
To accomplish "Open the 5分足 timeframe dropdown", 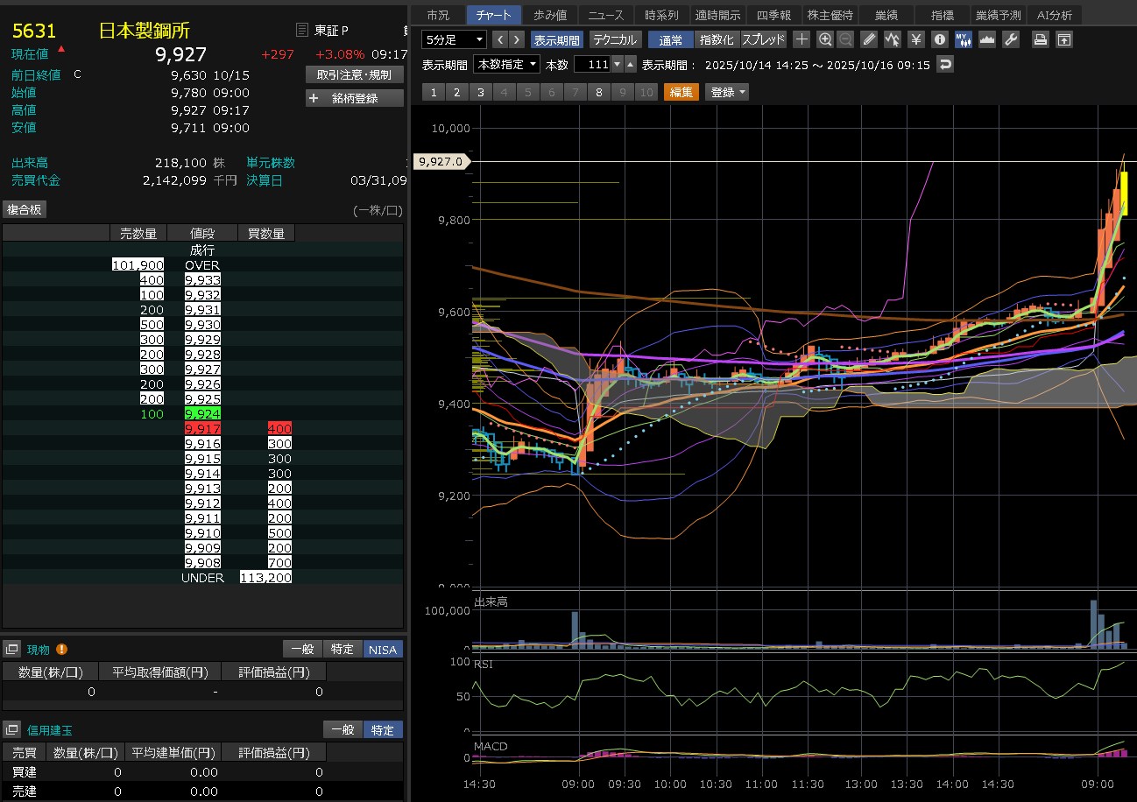I will coord(454,39).
